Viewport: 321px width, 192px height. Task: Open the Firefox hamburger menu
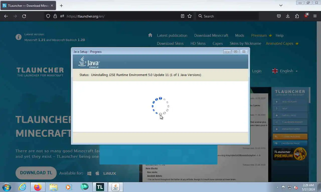tap(315, 16)
